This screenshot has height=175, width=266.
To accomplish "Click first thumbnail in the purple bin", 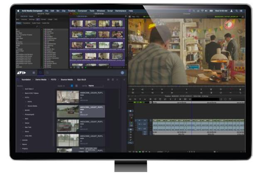I will [77, 23].
